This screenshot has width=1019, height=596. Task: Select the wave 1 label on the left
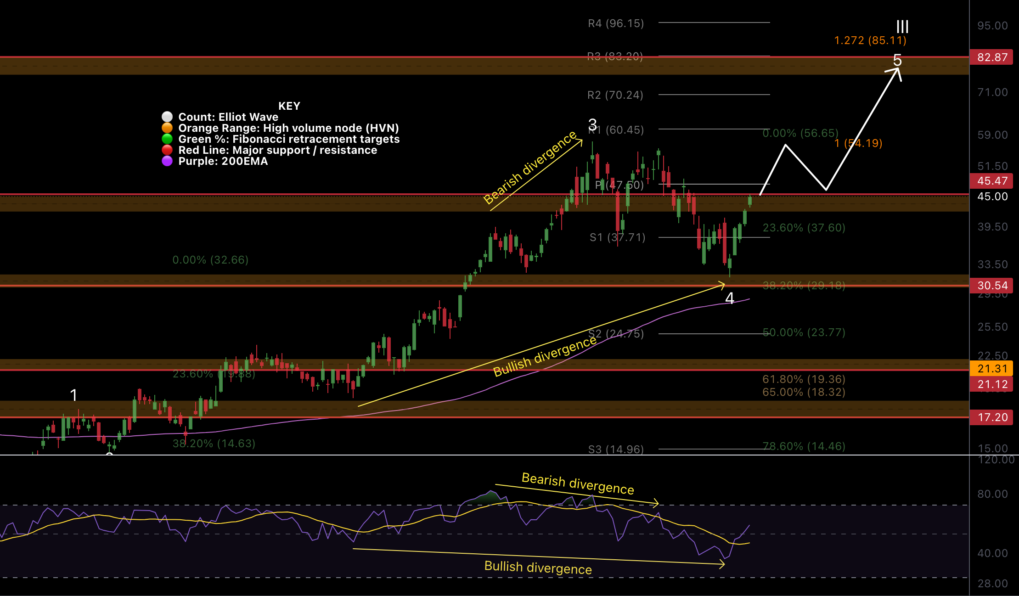pos(73,395)
